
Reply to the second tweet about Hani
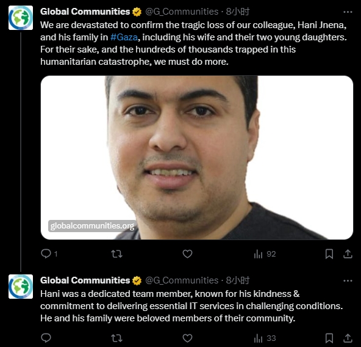pos(46,338)
